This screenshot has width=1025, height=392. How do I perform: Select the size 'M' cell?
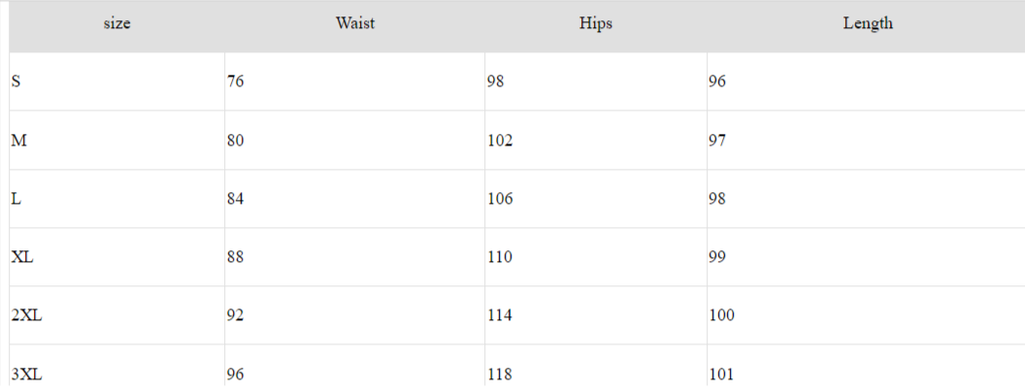click(18, 141)
